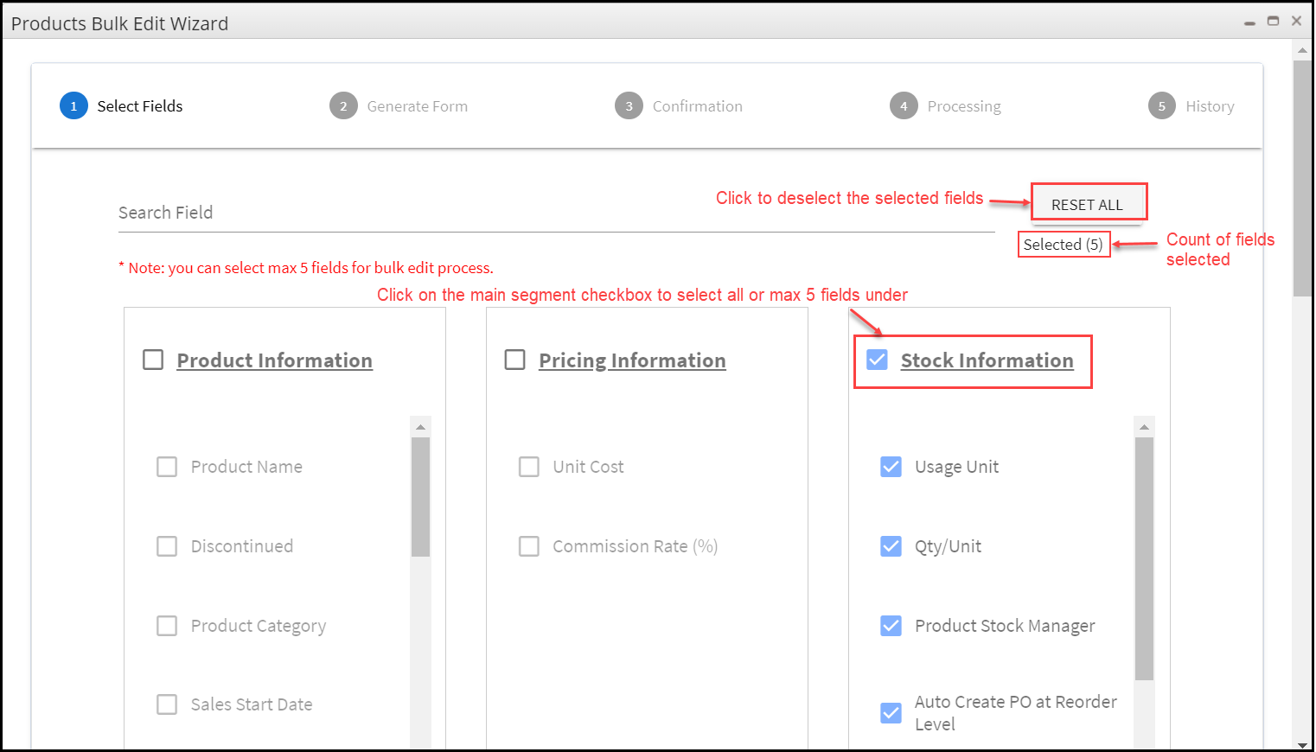
Task: Go to the Confirmation step label
Action: (x=698, y=106)
